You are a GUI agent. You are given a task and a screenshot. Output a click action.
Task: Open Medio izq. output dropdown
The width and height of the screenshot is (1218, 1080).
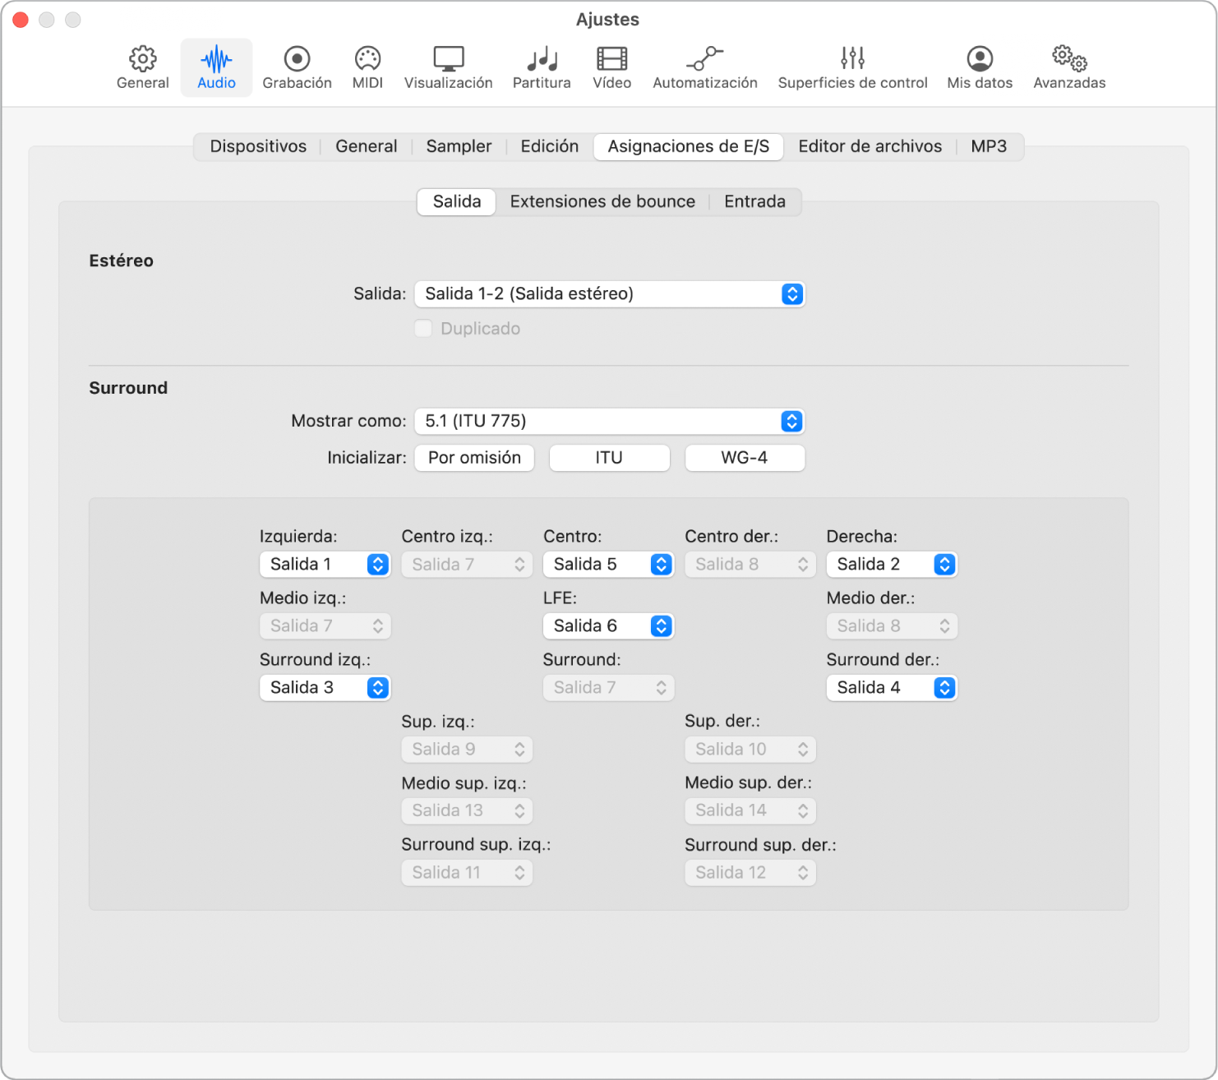tap(325, 626)
